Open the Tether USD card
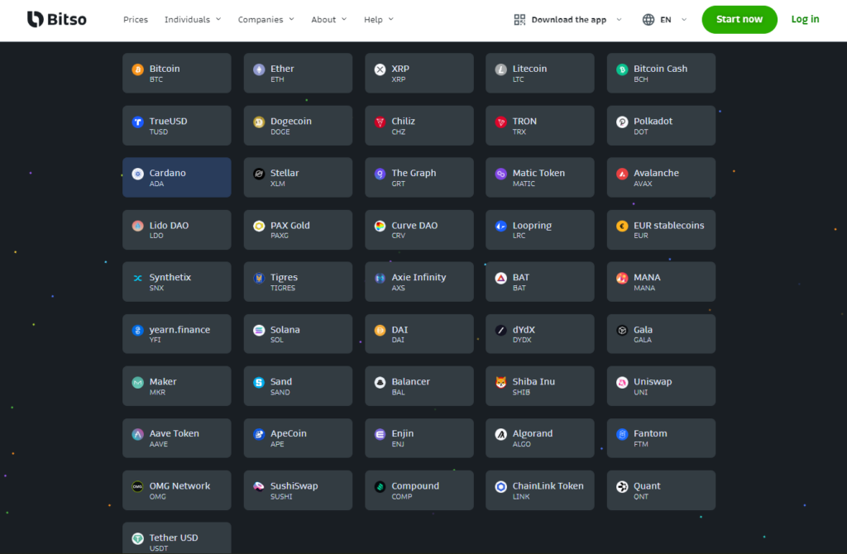Viewport: 847px width, 554px height. tap(177, 537)
